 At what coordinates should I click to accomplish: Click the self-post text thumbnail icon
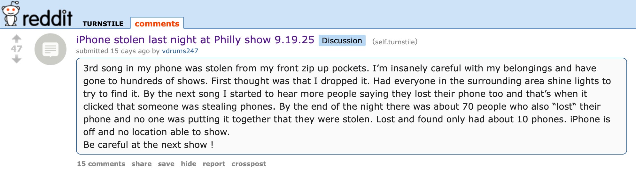50,49
